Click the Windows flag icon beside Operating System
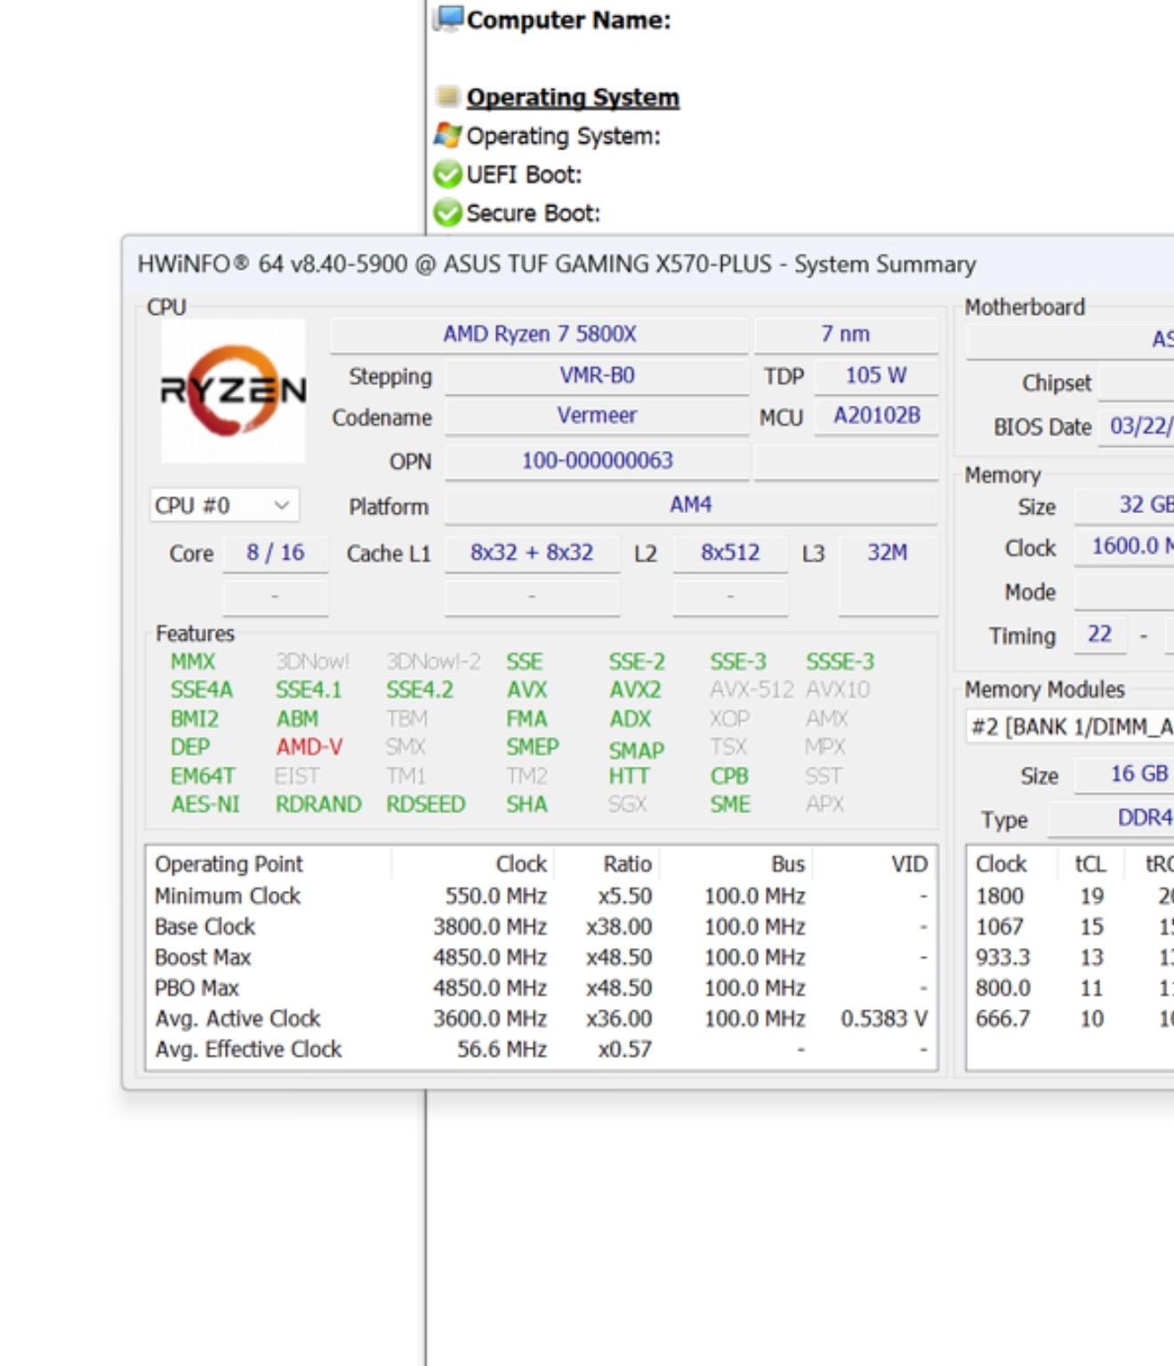The image size is (1174, 1366). point(447,135)
